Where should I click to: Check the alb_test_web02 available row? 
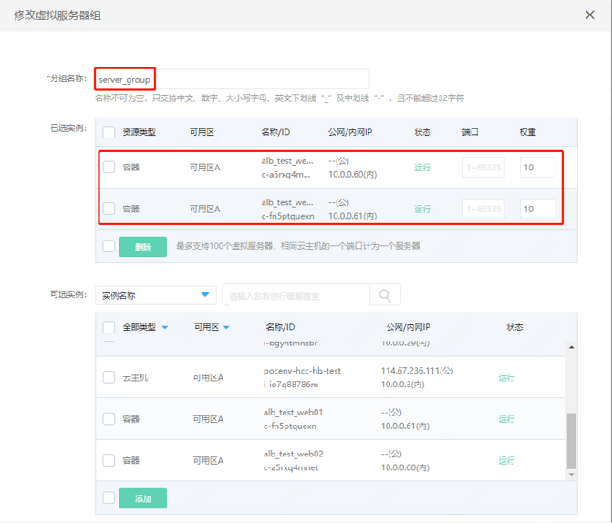(x=109, y=460)
